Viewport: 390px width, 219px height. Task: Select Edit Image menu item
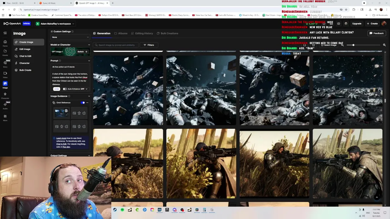click(x=29, y=49)
